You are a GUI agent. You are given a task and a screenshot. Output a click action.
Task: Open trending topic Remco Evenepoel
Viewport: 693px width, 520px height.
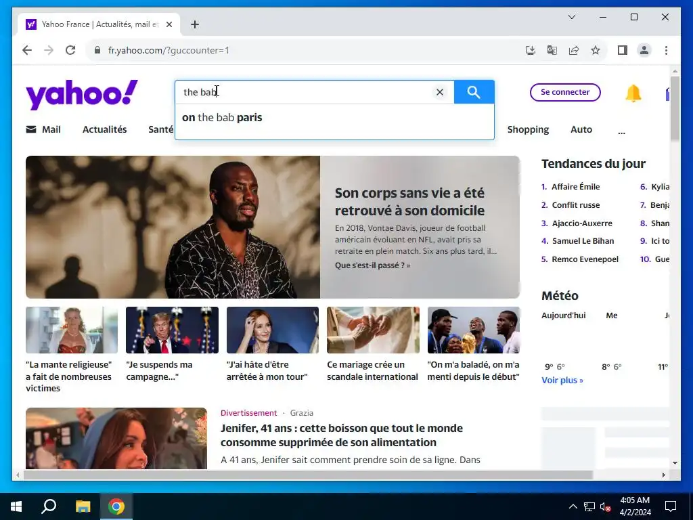coord(585,259)
